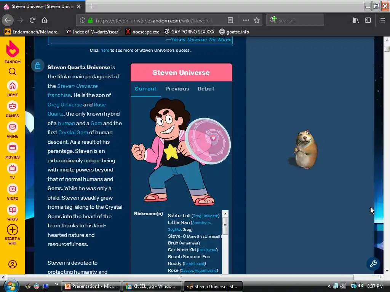Open the Rose Quartz article link

[77, 109]
